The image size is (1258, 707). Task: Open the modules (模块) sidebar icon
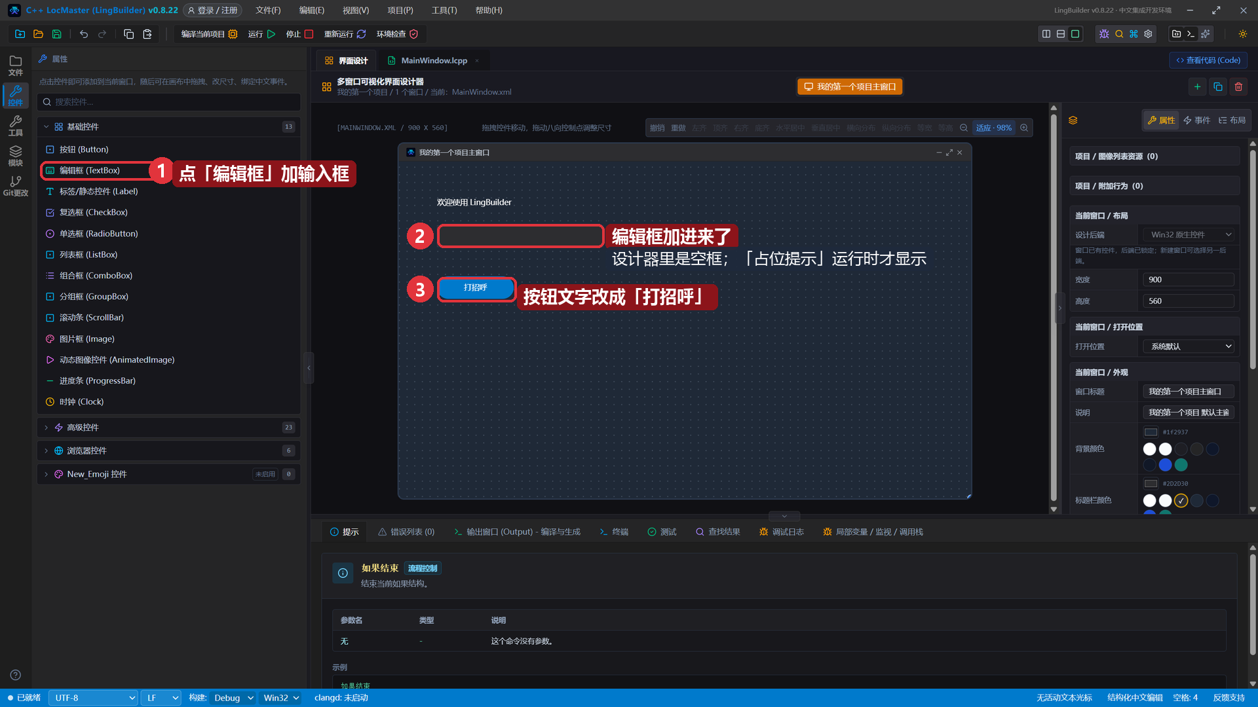point(16,156)
